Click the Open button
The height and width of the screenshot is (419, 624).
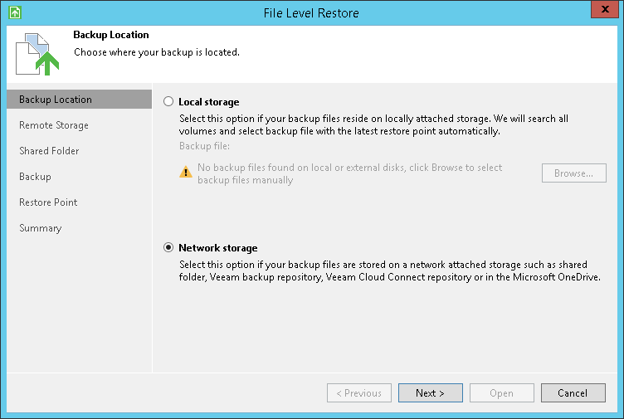(x=501, y=393)
